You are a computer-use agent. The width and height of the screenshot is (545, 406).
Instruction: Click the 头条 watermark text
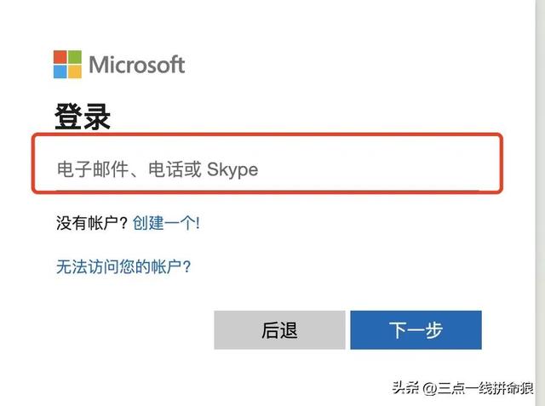404,389
